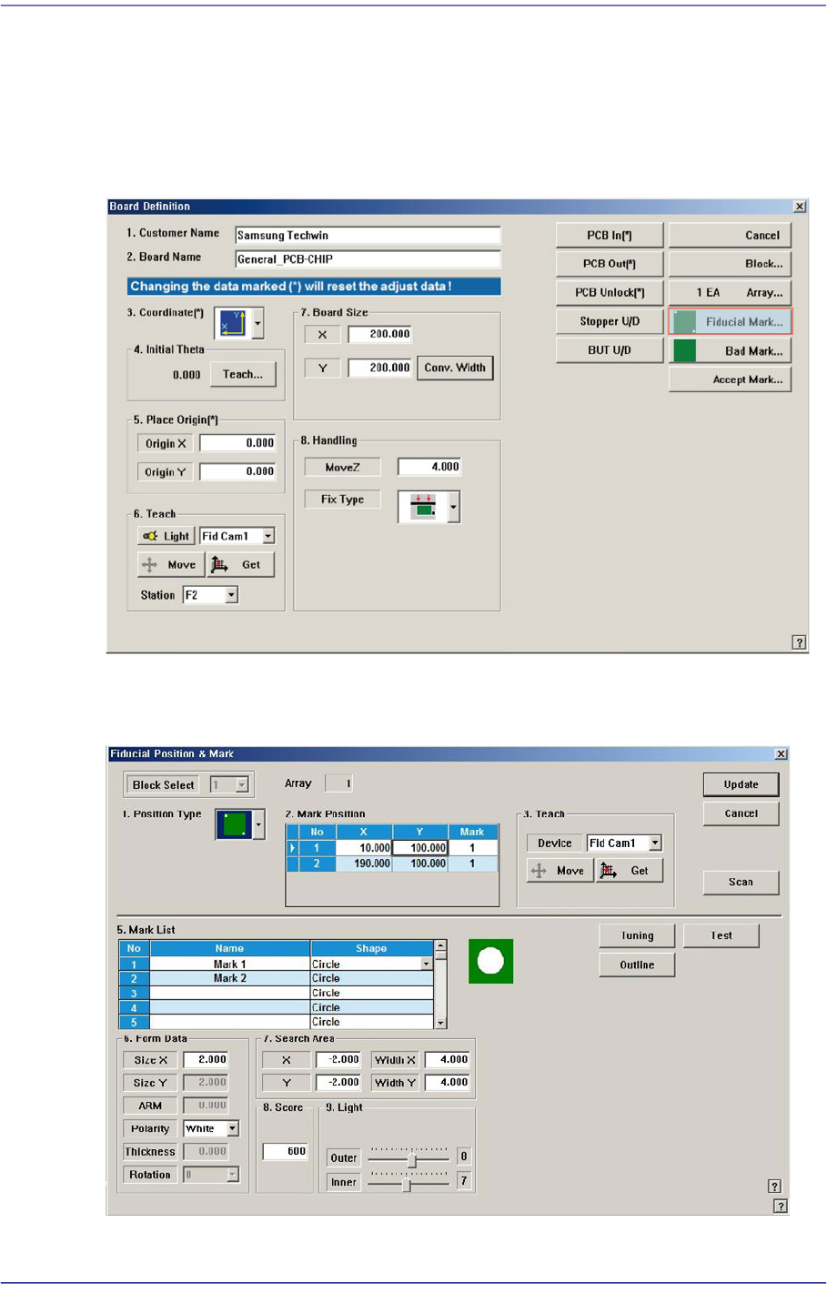Click the Update button

coord(741,784)
